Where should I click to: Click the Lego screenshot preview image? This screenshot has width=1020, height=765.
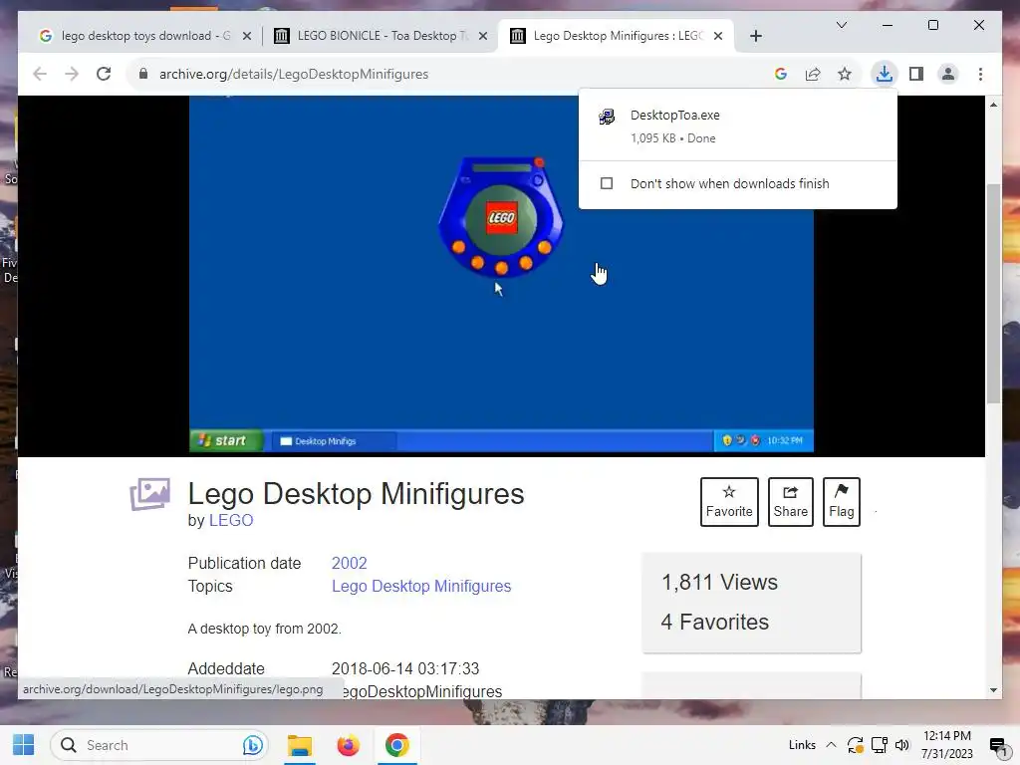[501, 273]
